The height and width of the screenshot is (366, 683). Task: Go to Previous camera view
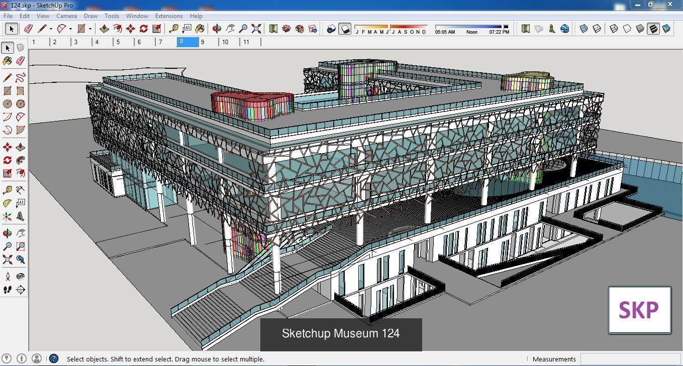coord(21,260)
